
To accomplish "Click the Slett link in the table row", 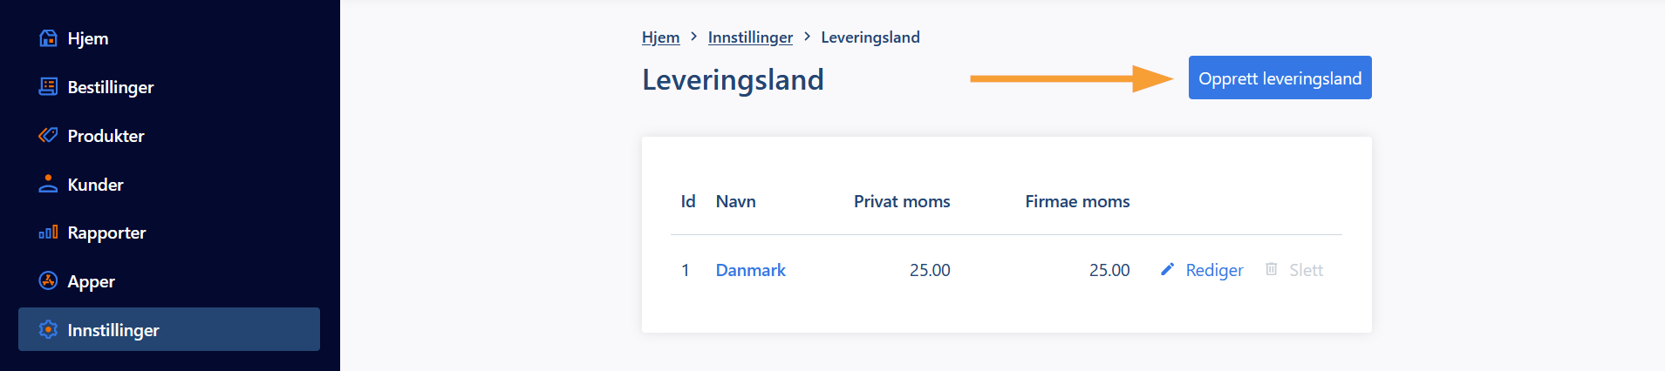I will (x=1306, y=270).
